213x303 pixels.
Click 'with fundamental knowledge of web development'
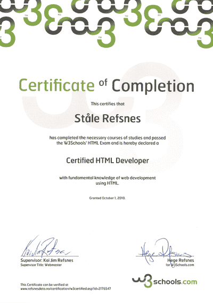[107, 178]
